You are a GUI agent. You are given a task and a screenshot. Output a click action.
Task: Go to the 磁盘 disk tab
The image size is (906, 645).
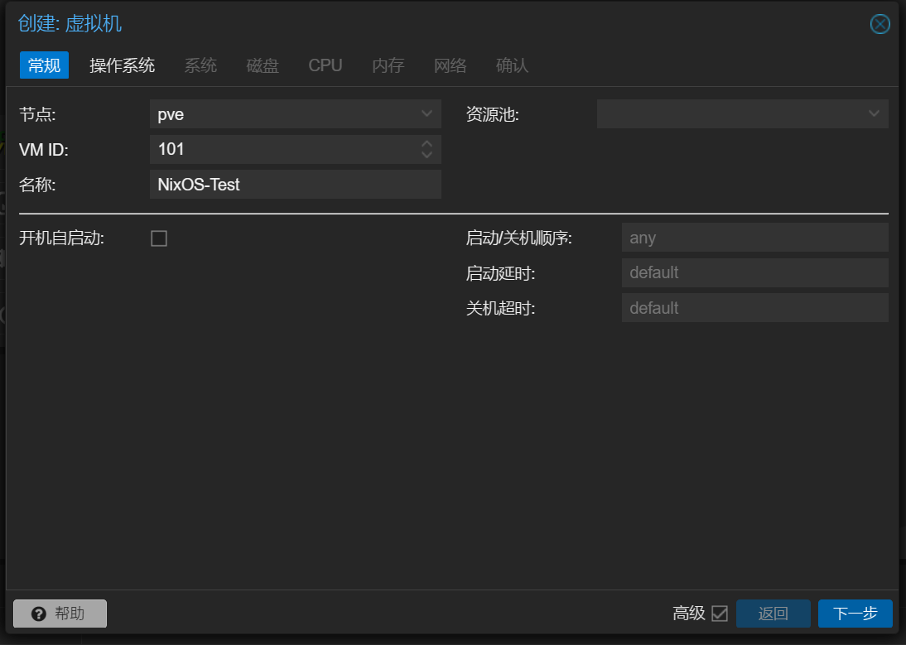[263, 65]
